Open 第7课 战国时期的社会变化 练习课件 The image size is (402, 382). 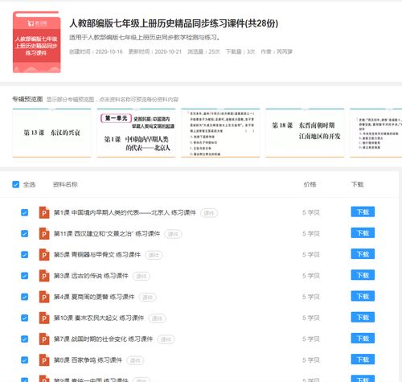pyautogui.click(x=103, y=339)
